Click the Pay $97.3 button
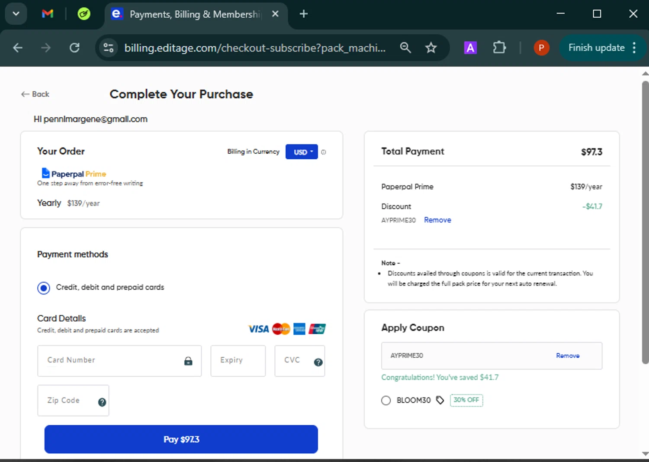 (x=181, y=439)
